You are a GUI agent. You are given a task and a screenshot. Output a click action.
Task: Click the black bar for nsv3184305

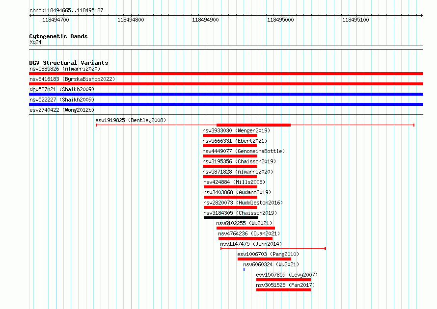pyautogui.click(x=231, y=218)
